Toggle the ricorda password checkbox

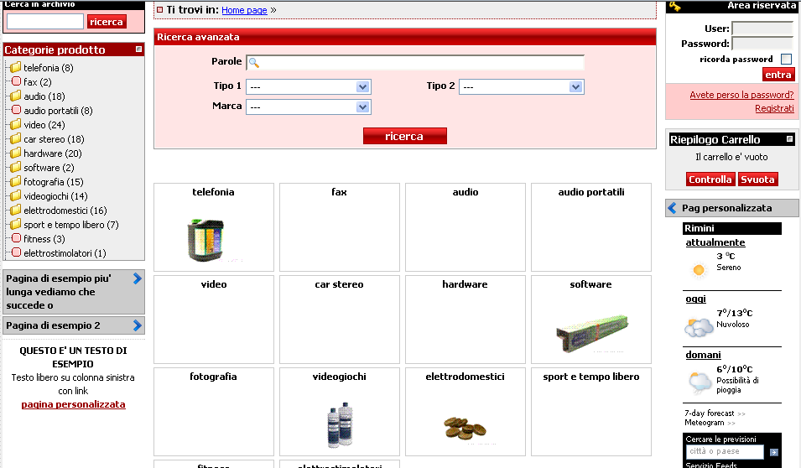tap(786, 60)
